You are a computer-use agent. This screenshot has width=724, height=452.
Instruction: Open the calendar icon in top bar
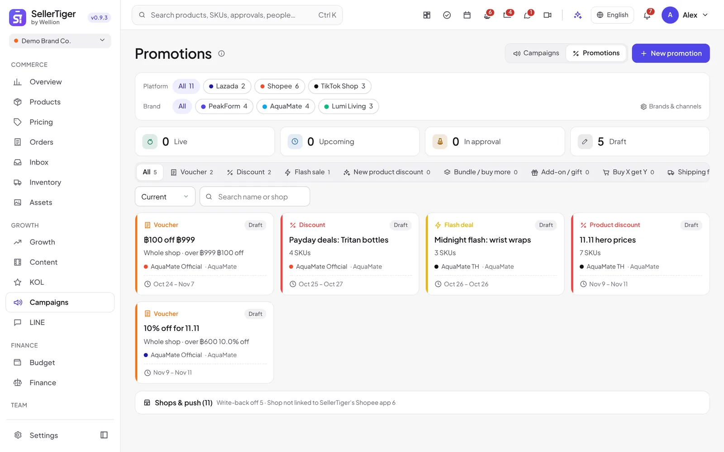(x=467, y=15)
